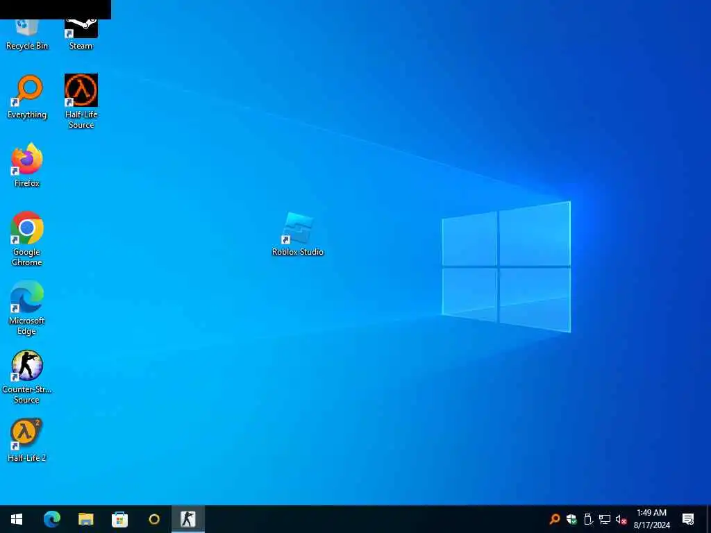711x533 pixels.
Task: Open File Explorer from the taskbar
Action: [x=85, y=519]
